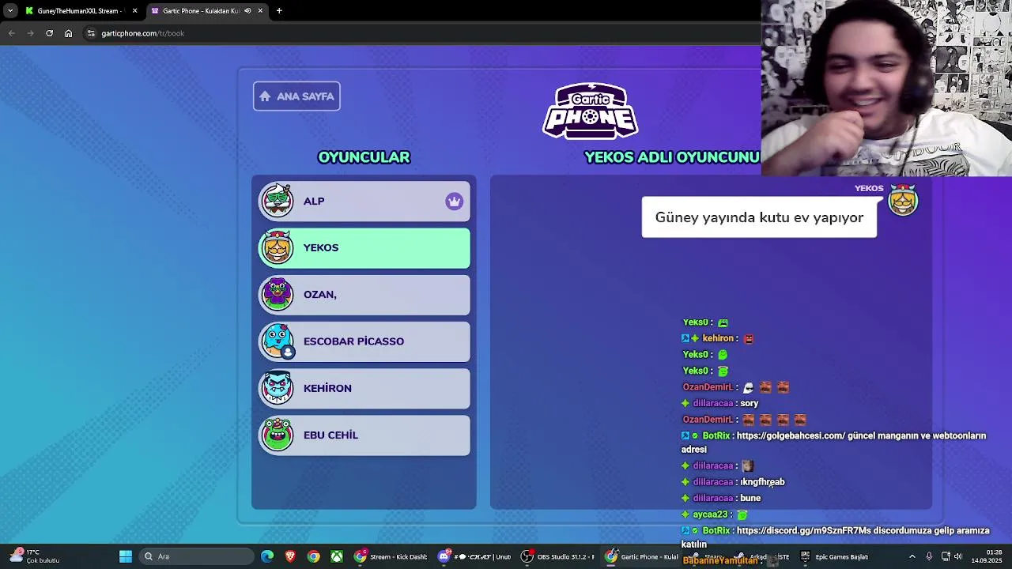The height and width of the screenshot is (569, 1012).
Task: Open 'Stream - Kick Dashboard' taskbar window
Action: tap(391, 556)
